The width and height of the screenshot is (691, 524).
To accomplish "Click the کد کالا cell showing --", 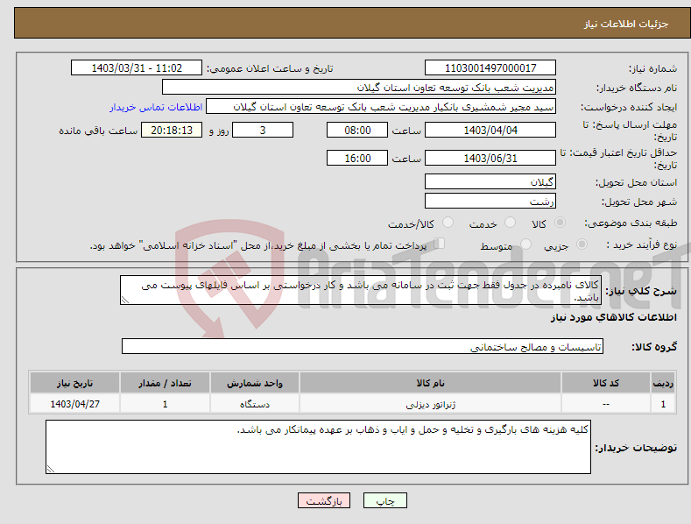I will point(606,404).
